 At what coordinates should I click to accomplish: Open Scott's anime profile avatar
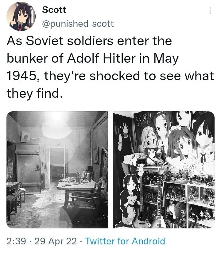21,17
